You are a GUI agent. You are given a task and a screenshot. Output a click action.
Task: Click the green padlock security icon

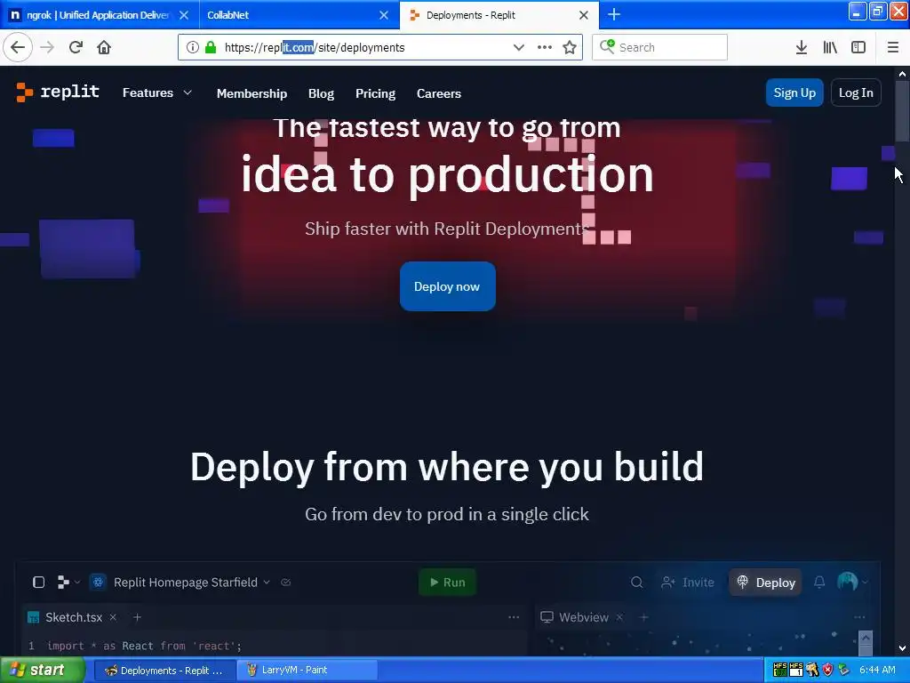point(211,47)
